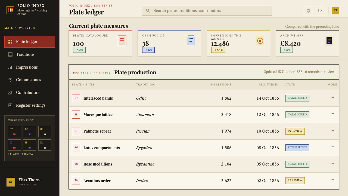Click plate number badge 44
Viewport: 348px width, 196px height.
point(76,148)
